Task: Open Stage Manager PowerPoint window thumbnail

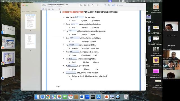Action: [x=8, y=43]
